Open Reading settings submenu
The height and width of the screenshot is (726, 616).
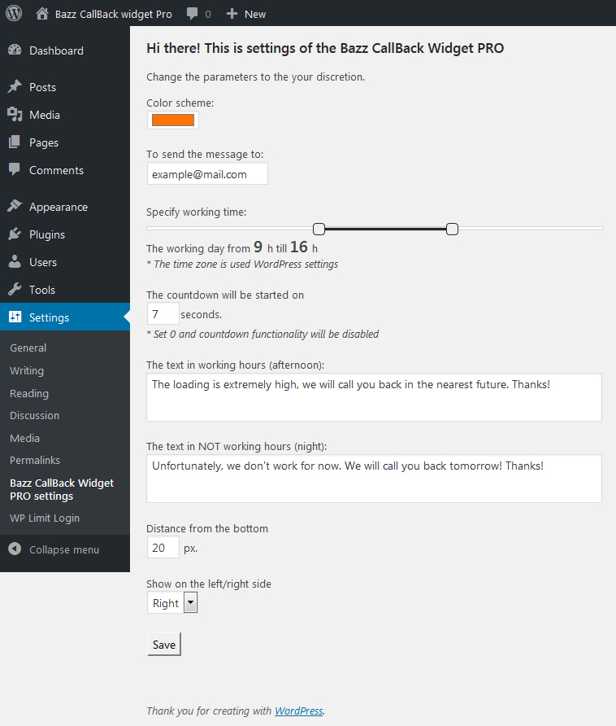[29, 393]
